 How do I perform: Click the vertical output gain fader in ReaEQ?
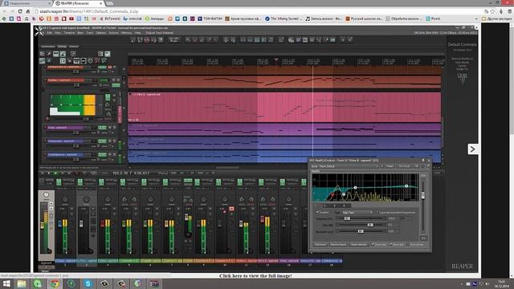tap(423, 196)
